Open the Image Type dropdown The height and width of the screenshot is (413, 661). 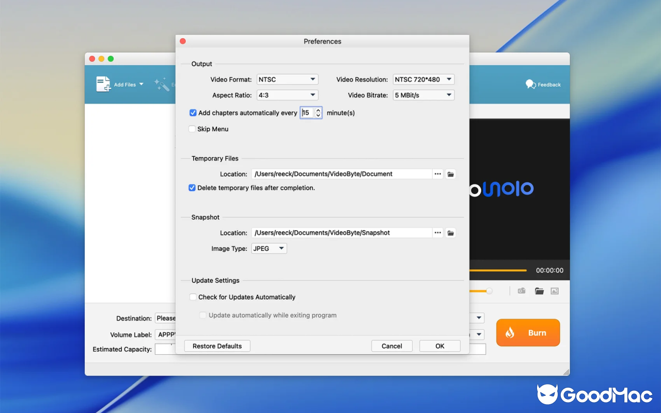269,248
